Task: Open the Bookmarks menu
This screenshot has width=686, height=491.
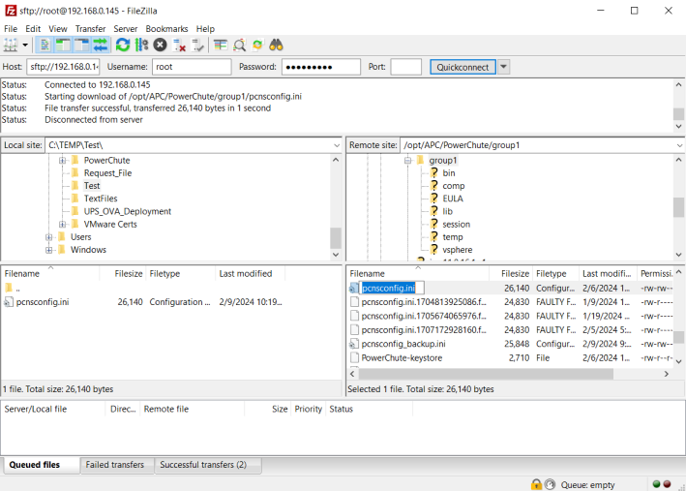Action: tap(166, 29)
